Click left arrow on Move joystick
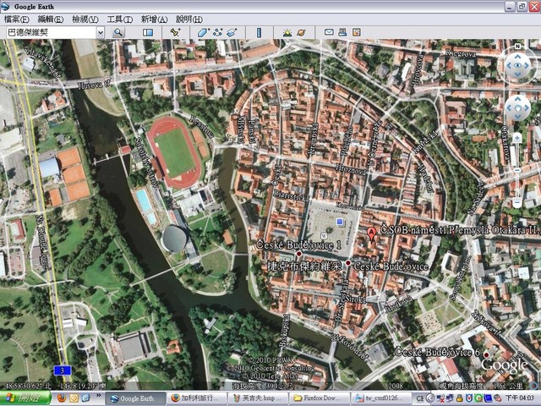541x406 pixels. (x=509, y=108)
